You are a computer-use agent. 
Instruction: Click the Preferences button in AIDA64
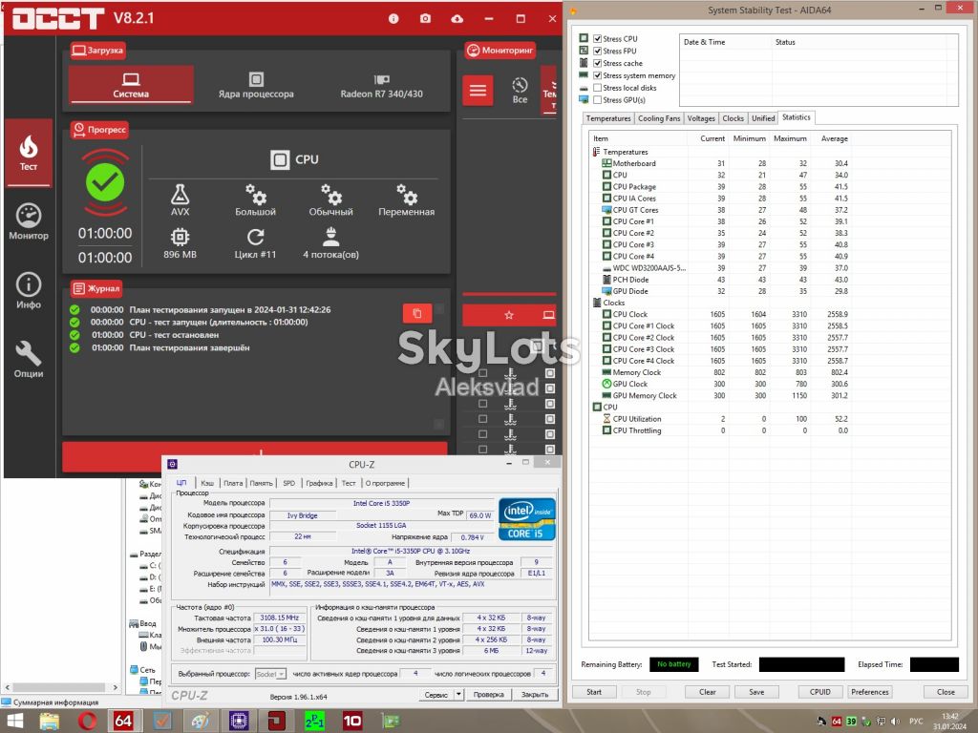[x=869, y=692]
